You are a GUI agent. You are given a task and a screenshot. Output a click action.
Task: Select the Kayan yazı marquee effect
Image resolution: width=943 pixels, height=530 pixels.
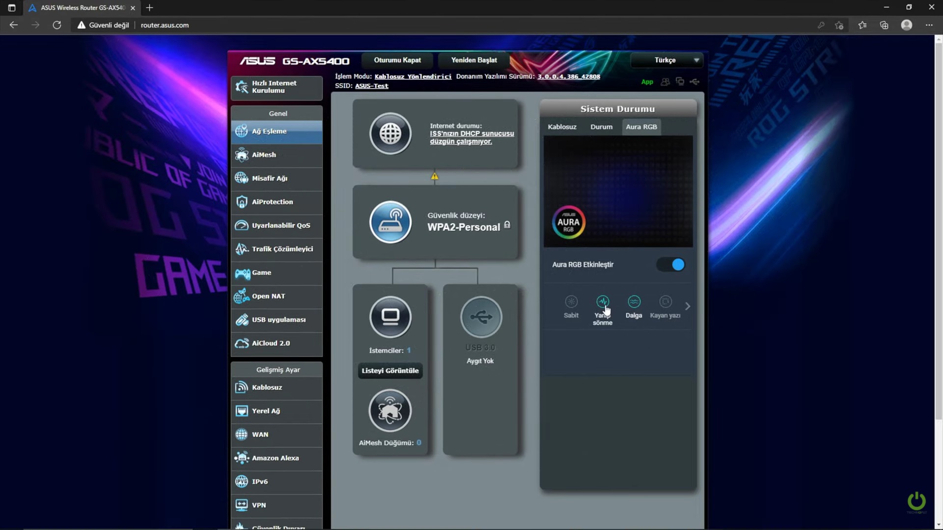[x=665, y=302]
